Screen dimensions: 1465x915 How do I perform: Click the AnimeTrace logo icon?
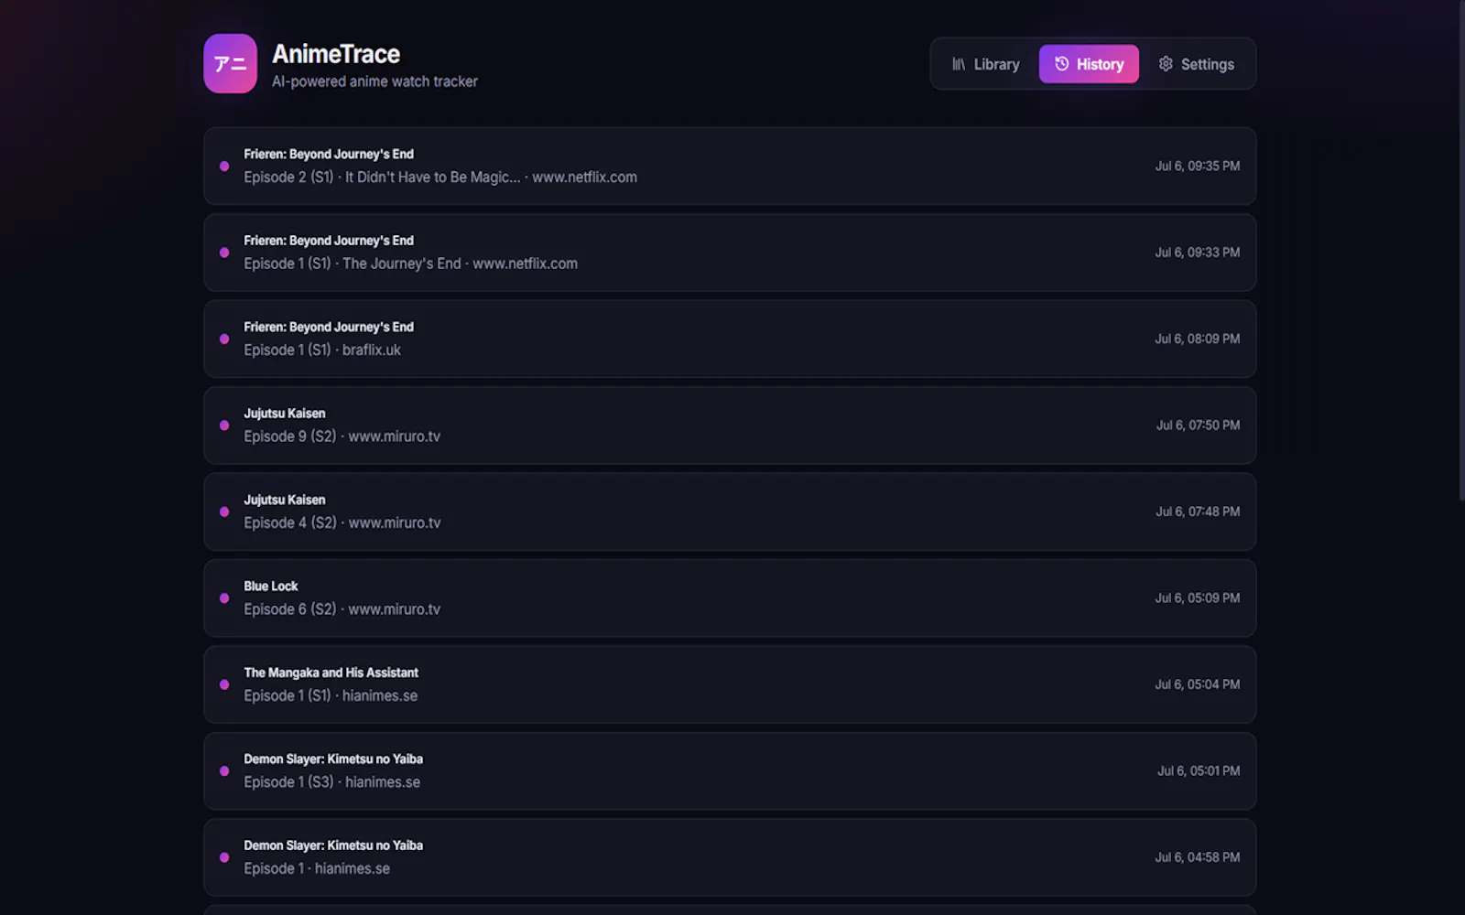230,63
